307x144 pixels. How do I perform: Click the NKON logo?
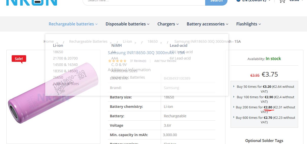click(x=32, y=2)
